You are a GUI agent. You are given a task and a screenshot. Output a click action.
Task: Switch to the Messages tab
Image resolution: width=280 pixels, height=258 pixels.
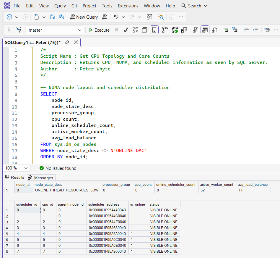(41, 178)
